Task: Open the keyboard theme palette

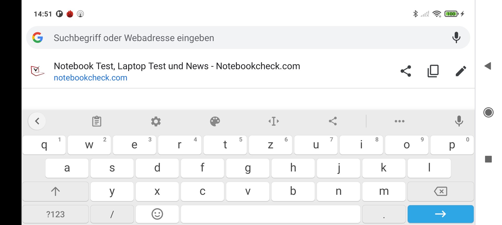Action: [x=215, y=121]
